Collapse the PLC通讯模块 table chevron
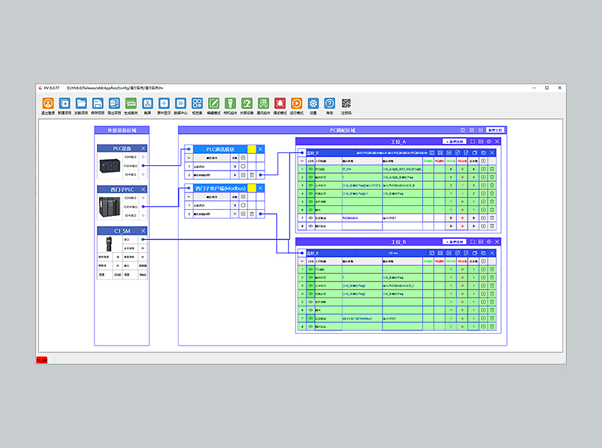 [x=189, y=158]
